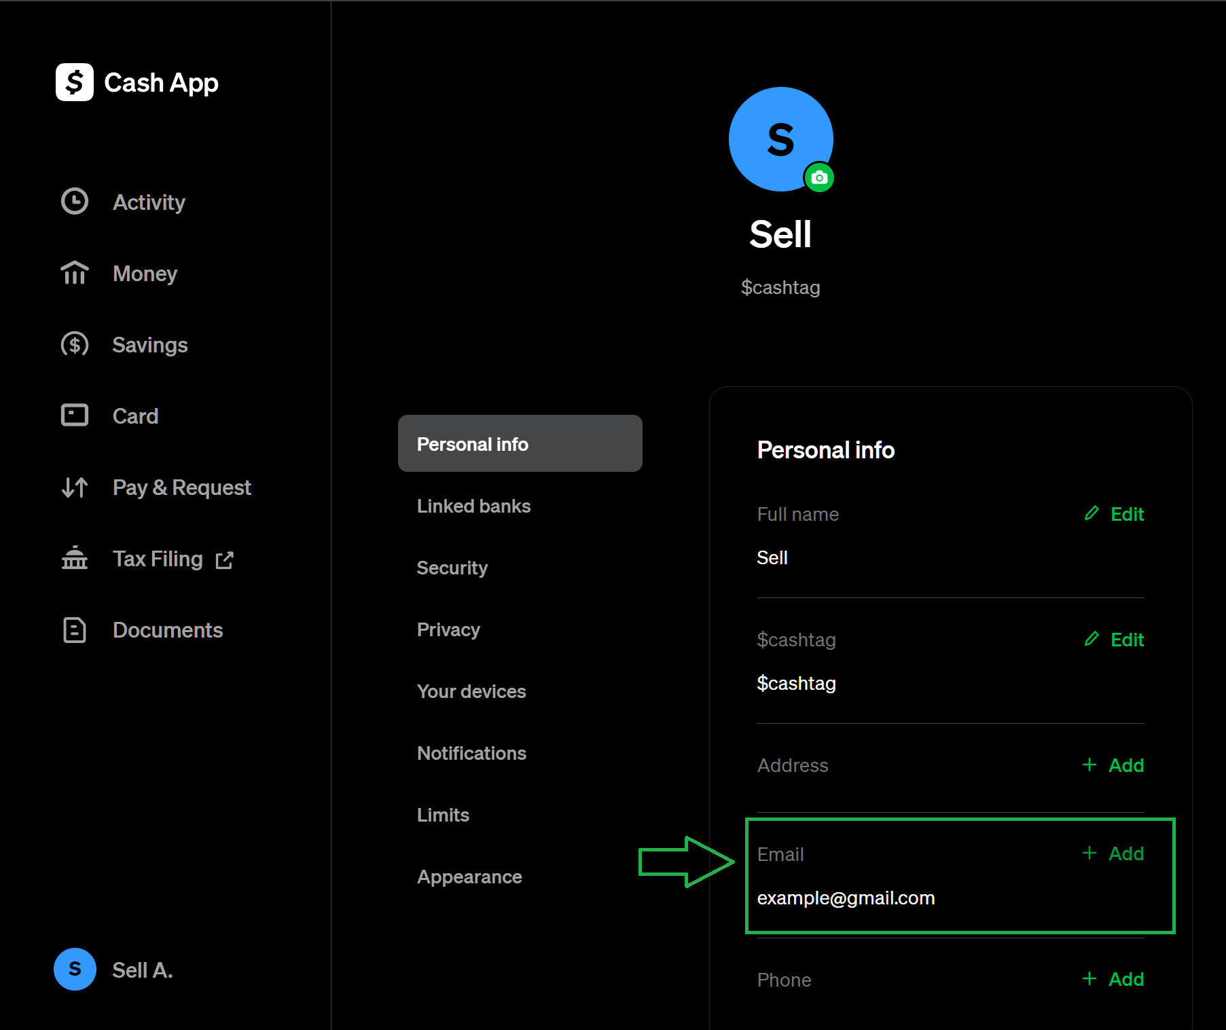Click the Cash App dollar logo
The height and width of the screenshot is (1030, 1226).
pos(73,82)
